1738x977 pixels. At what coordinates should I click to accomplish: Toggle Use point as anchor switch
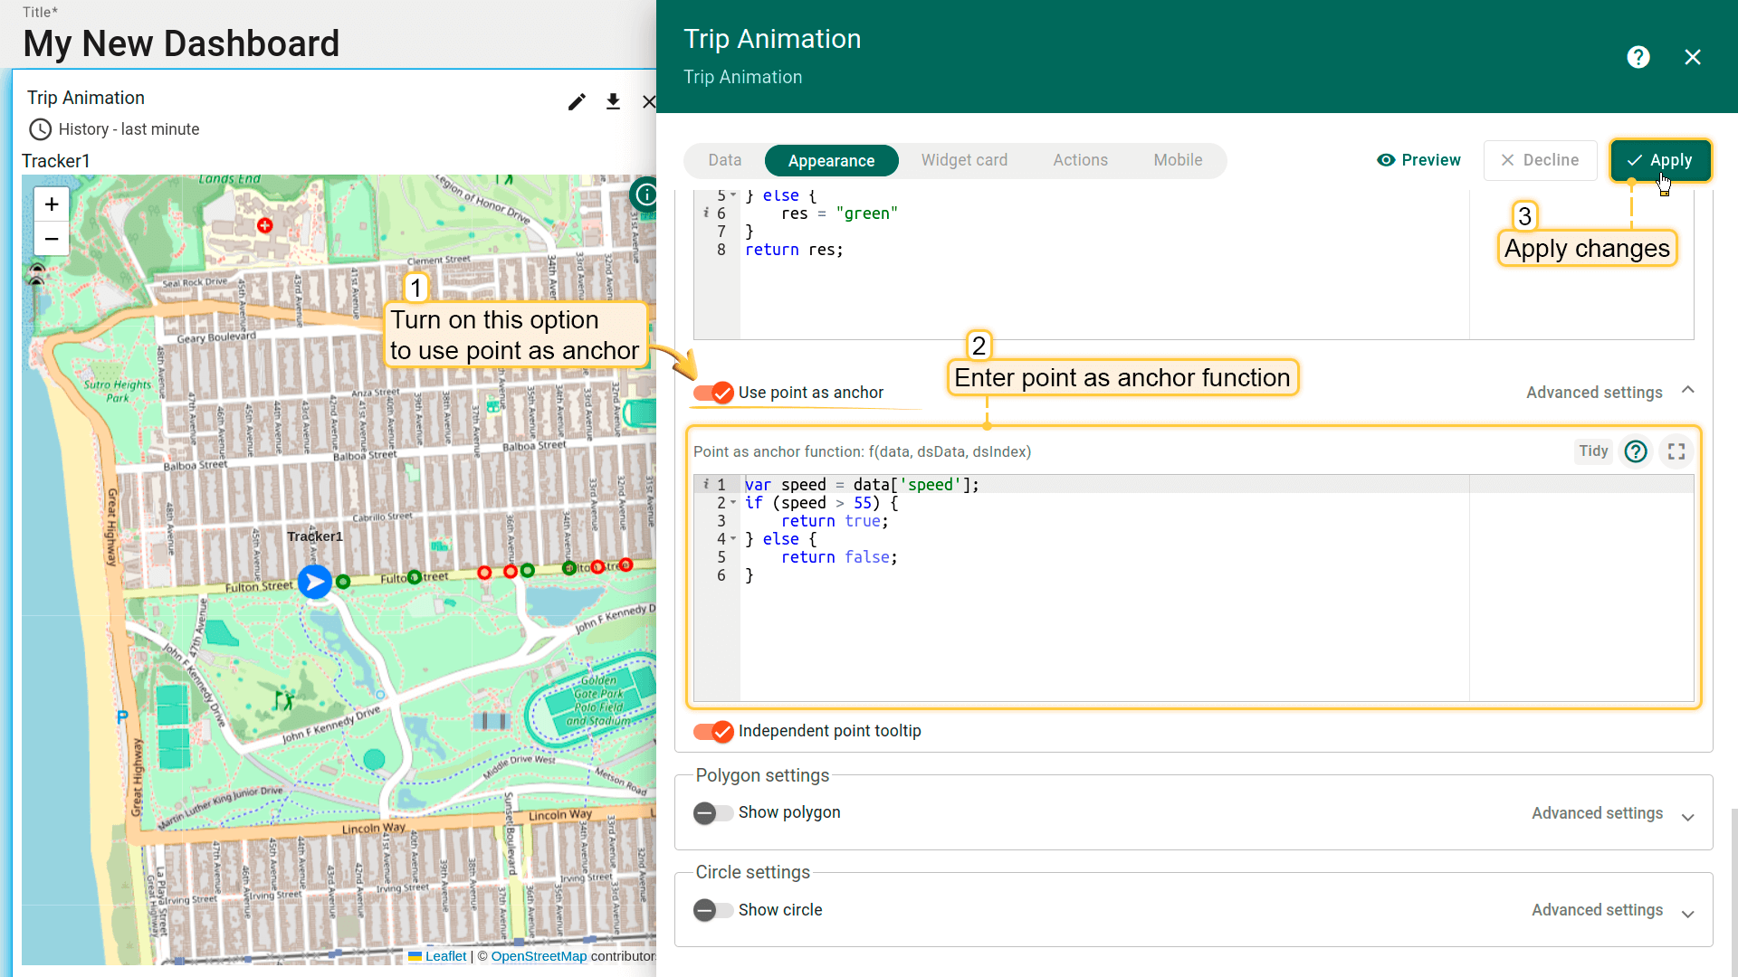[x=713, y=393]
